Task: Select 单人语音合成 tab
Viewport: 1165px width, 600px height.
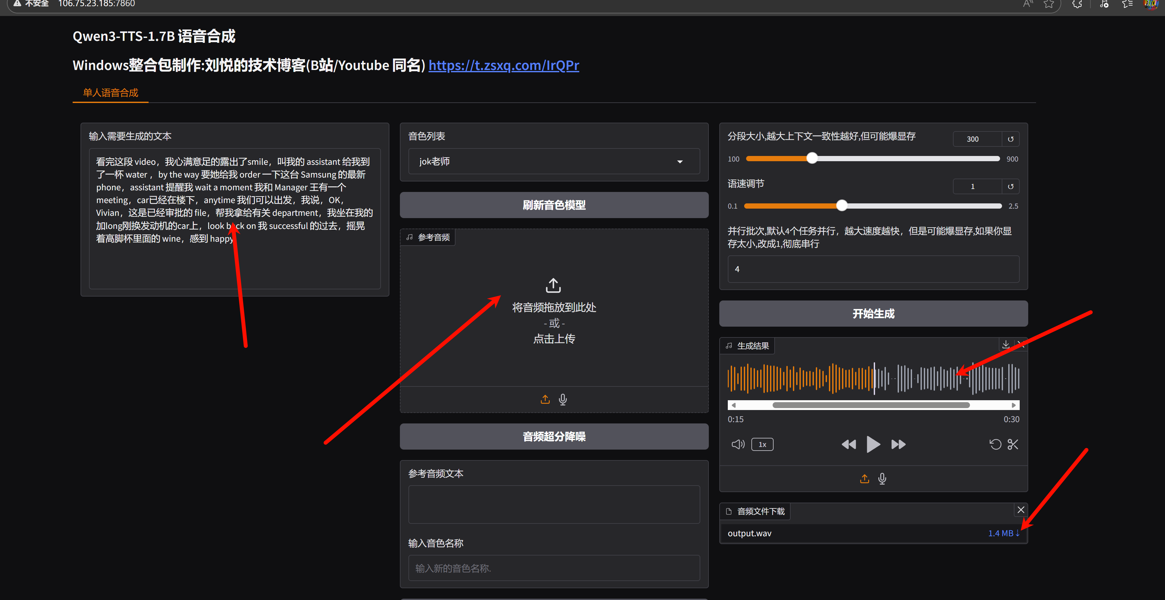Action: click(x=110, y=93)
